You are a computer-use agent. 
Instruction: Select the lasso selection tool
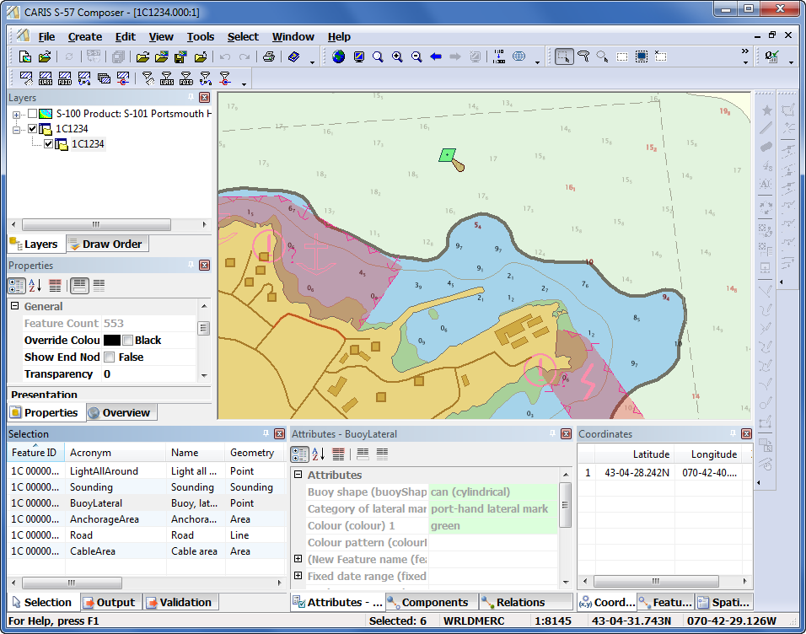(583, 56)
